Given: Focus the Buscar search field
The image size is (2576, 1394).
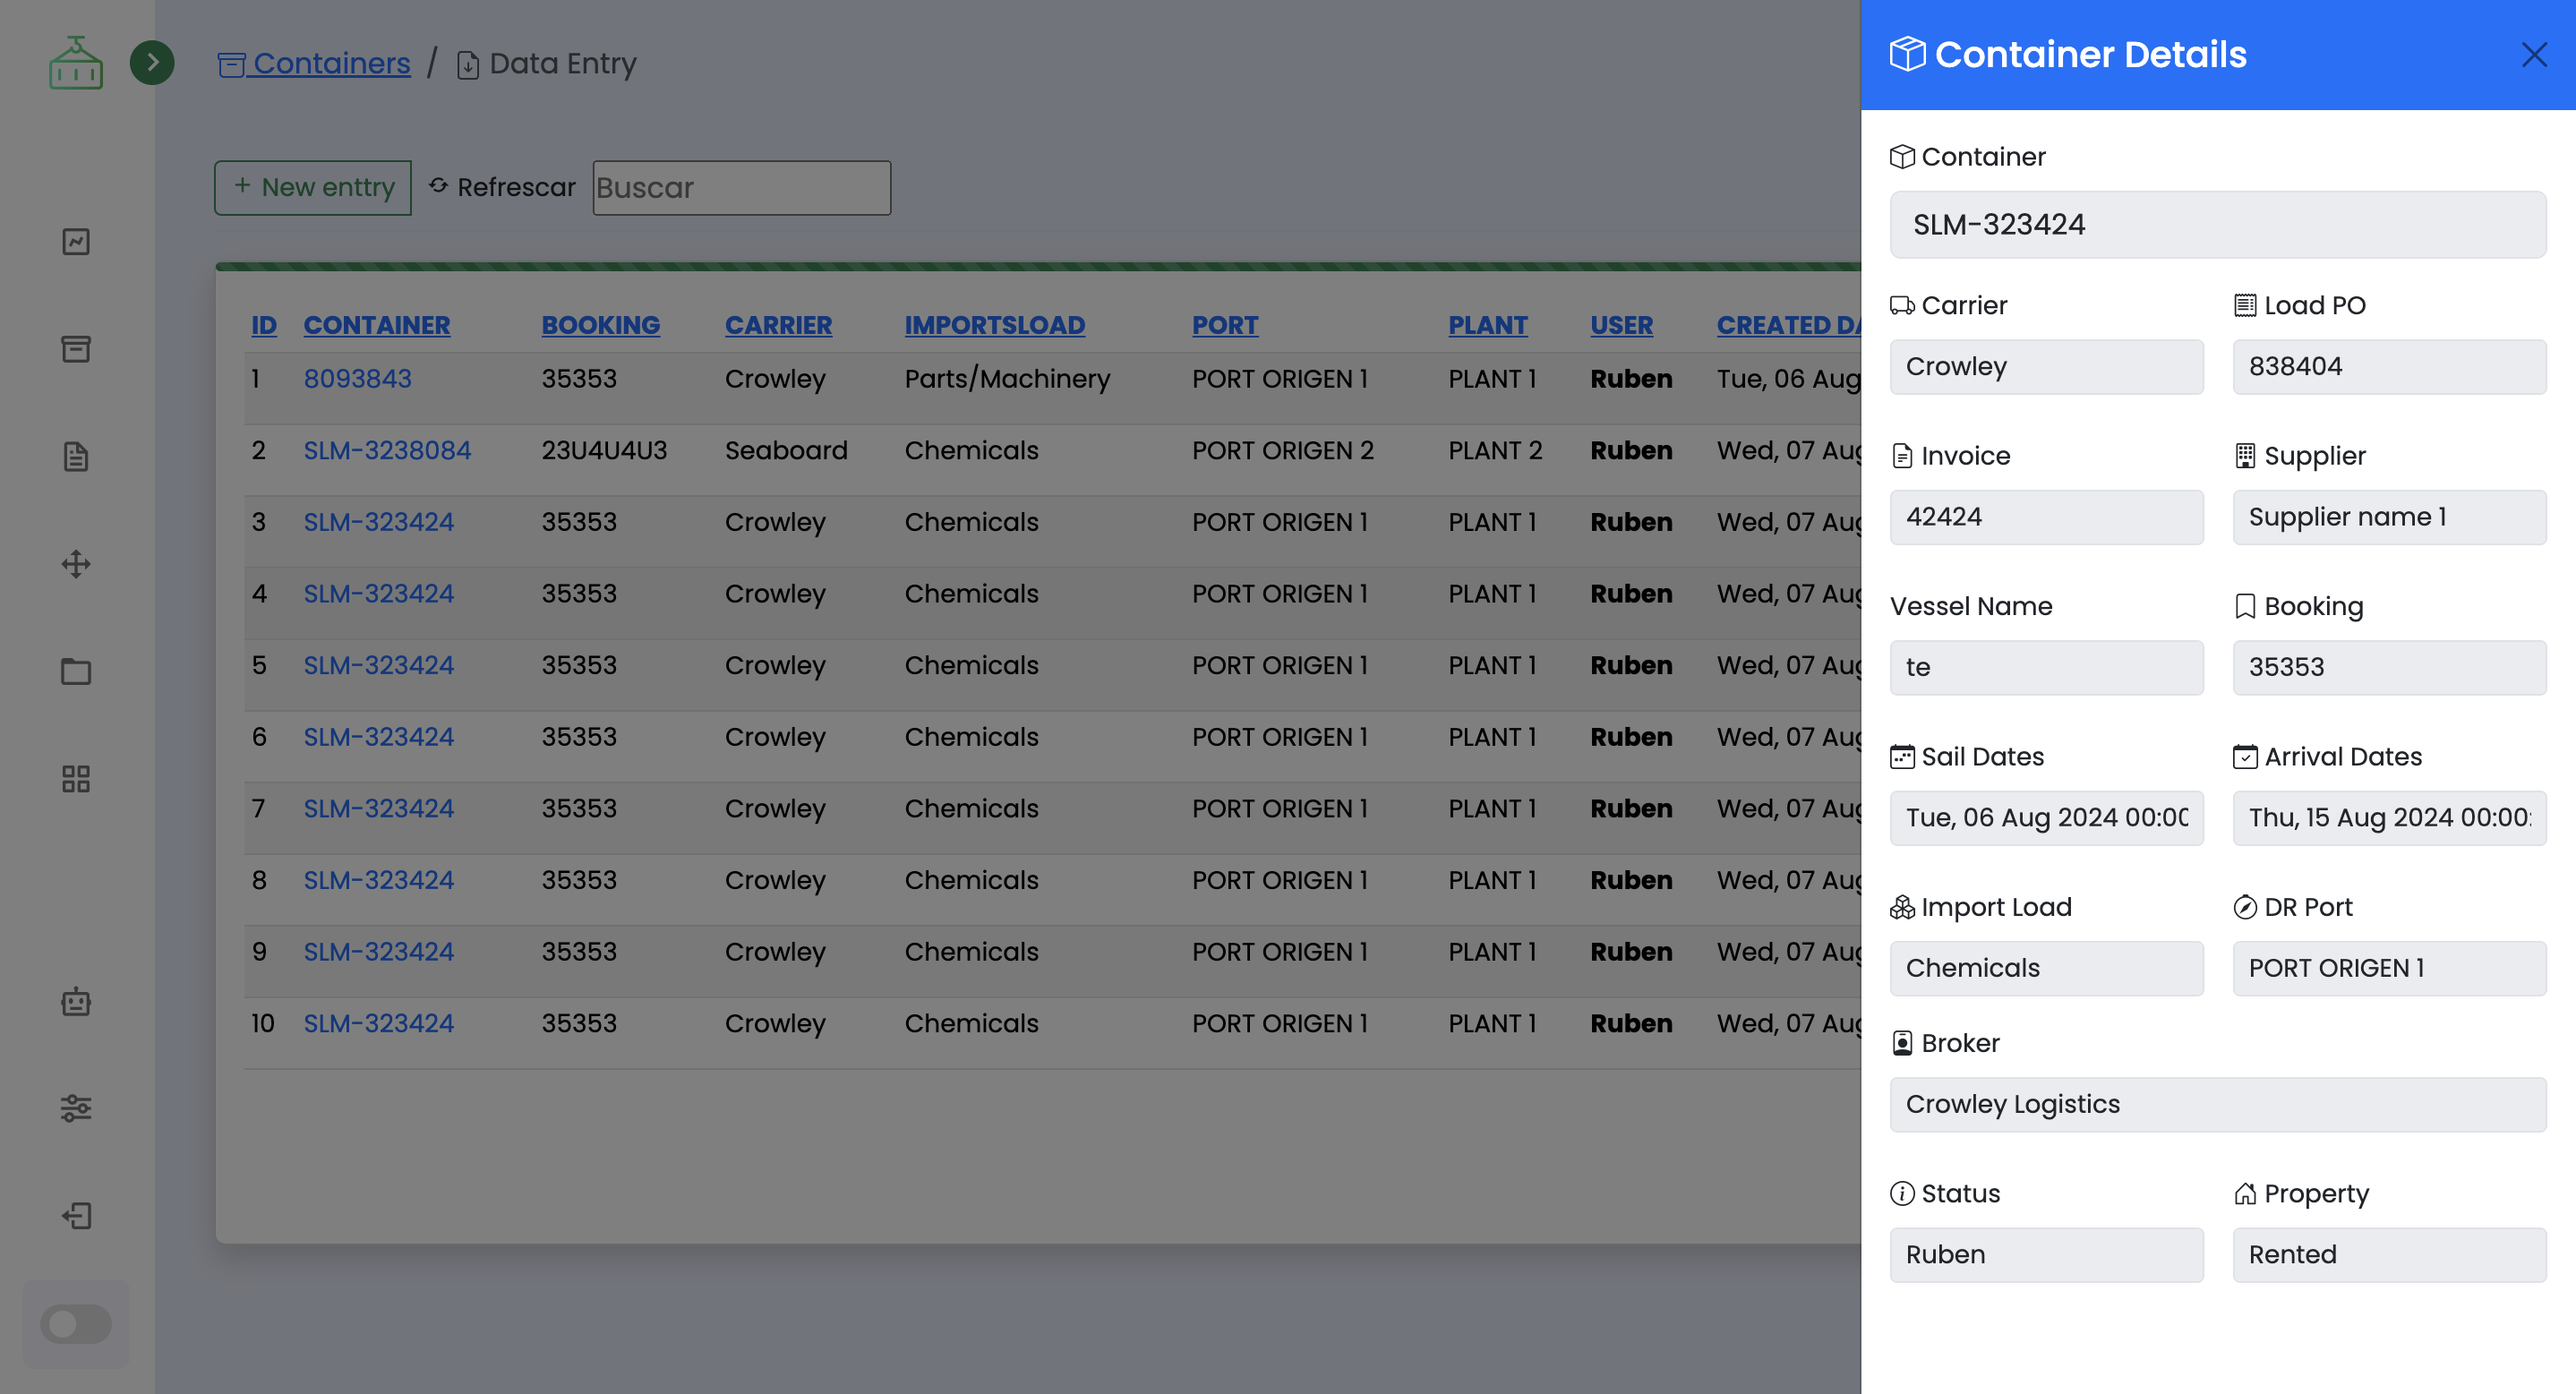Looking at the screenshot, I should point(741,188).
